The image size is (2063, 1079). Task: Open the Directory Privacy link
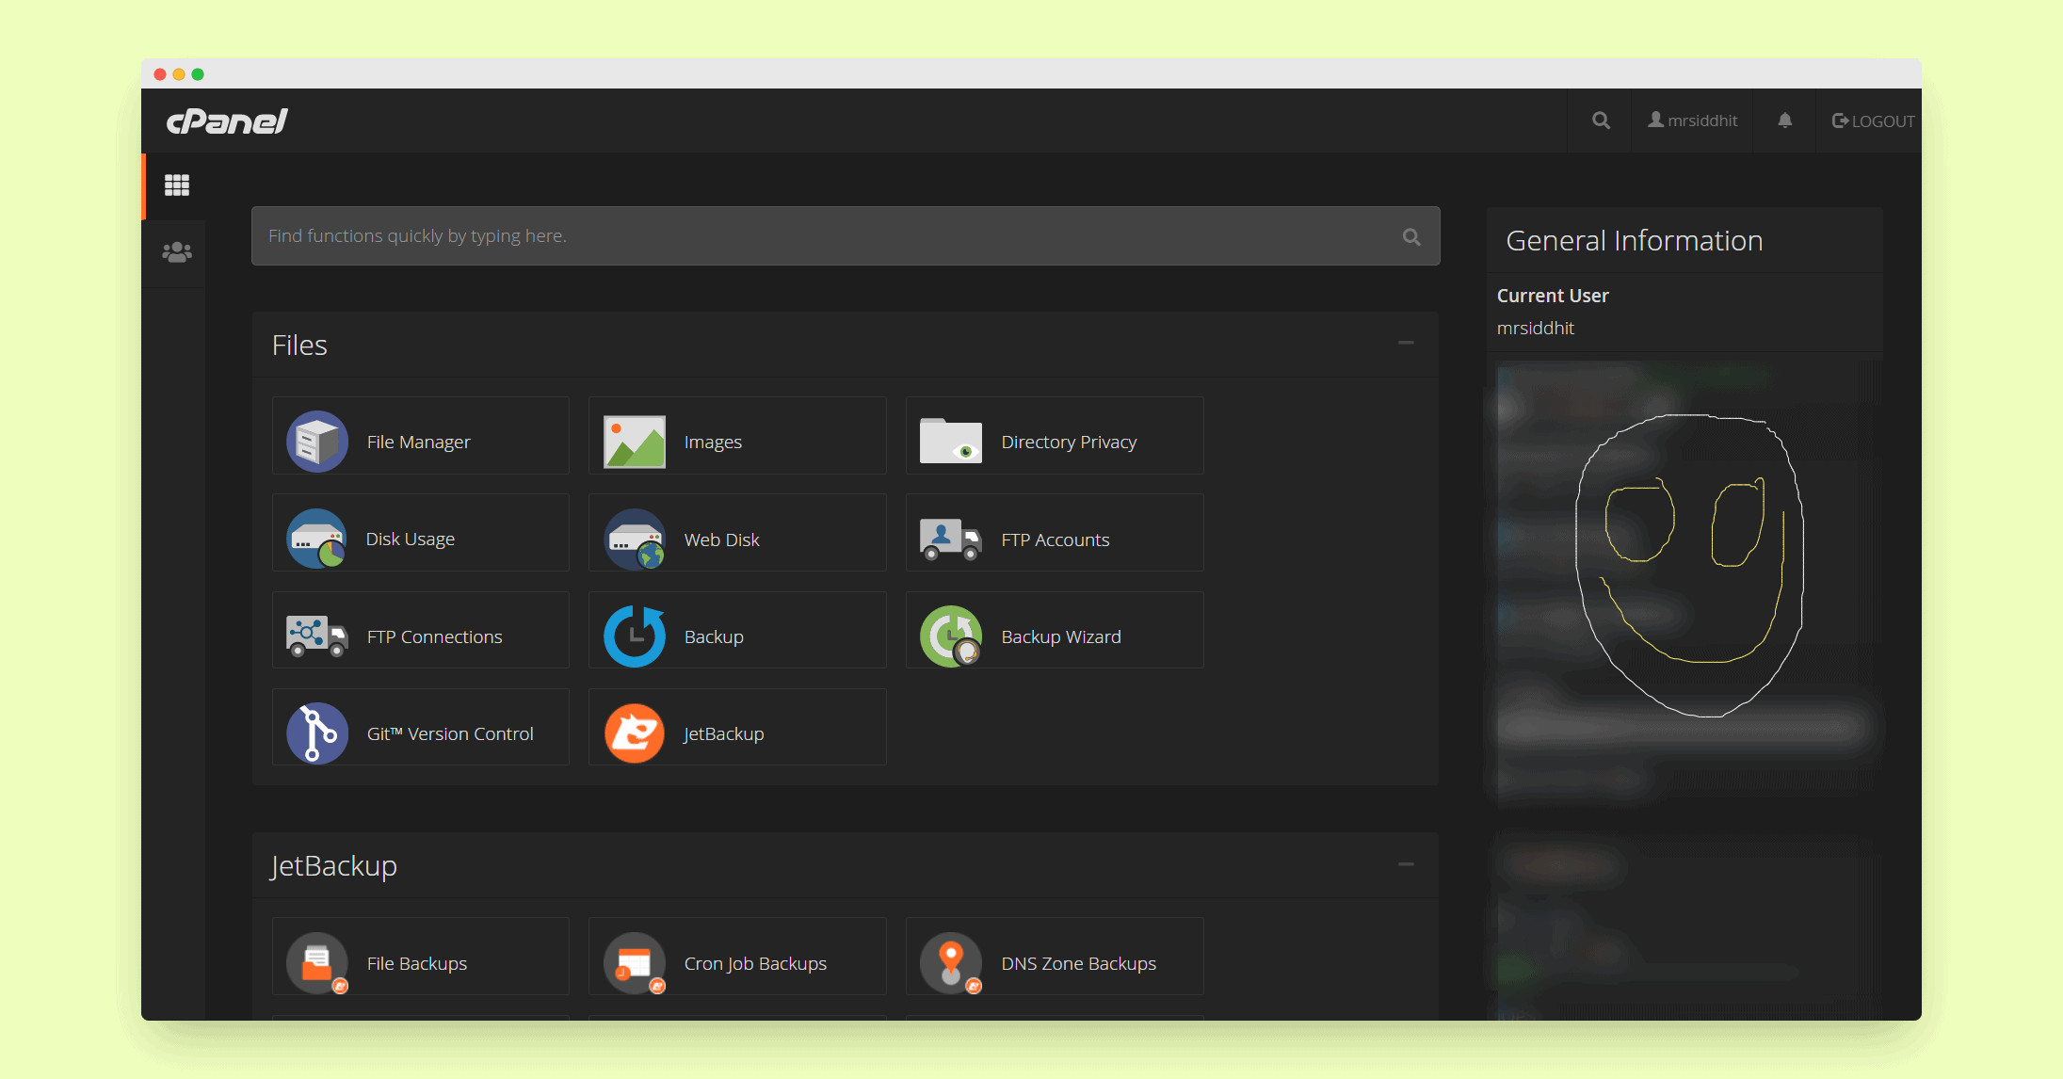pos(1069,442)
